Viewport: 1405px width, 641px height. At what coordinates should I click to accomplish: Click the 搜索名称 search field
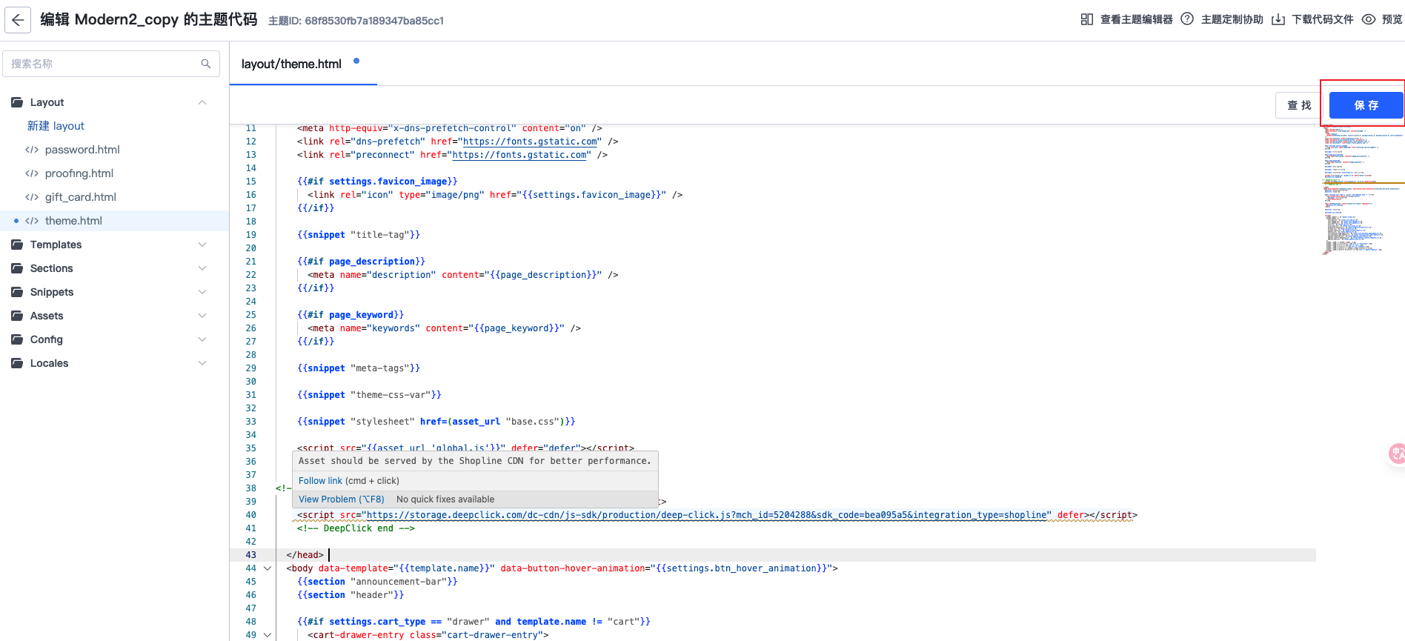click(104, 64)
